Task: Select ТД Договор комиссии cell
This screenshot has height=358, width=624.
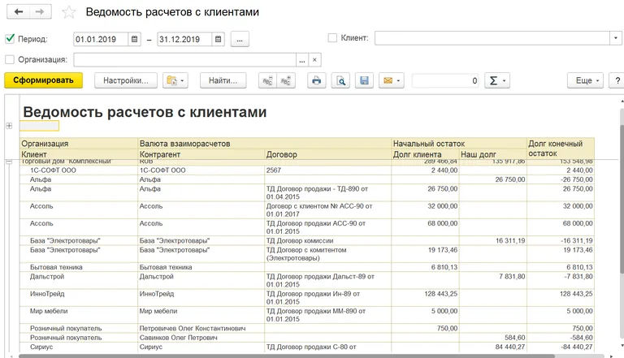Action: (328, 240)
